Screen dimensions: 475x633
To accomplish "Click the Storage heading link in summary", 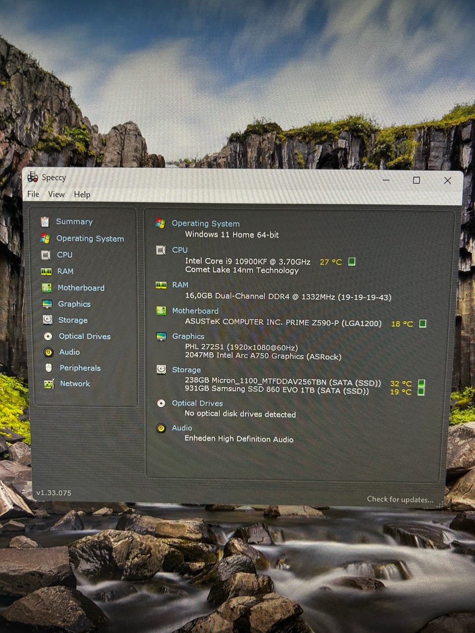I will pyautogui.click(x=187, y=369).
